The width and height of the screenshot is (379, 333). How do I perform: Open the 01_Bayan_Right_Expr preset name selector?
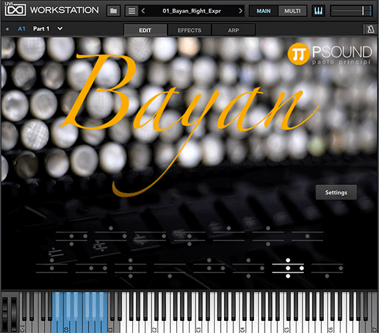click(191, 11)
